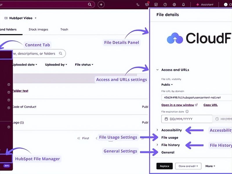Click the Beta badge in the sidebar
This screenshot has width=232, height=174.
point(7,166)
